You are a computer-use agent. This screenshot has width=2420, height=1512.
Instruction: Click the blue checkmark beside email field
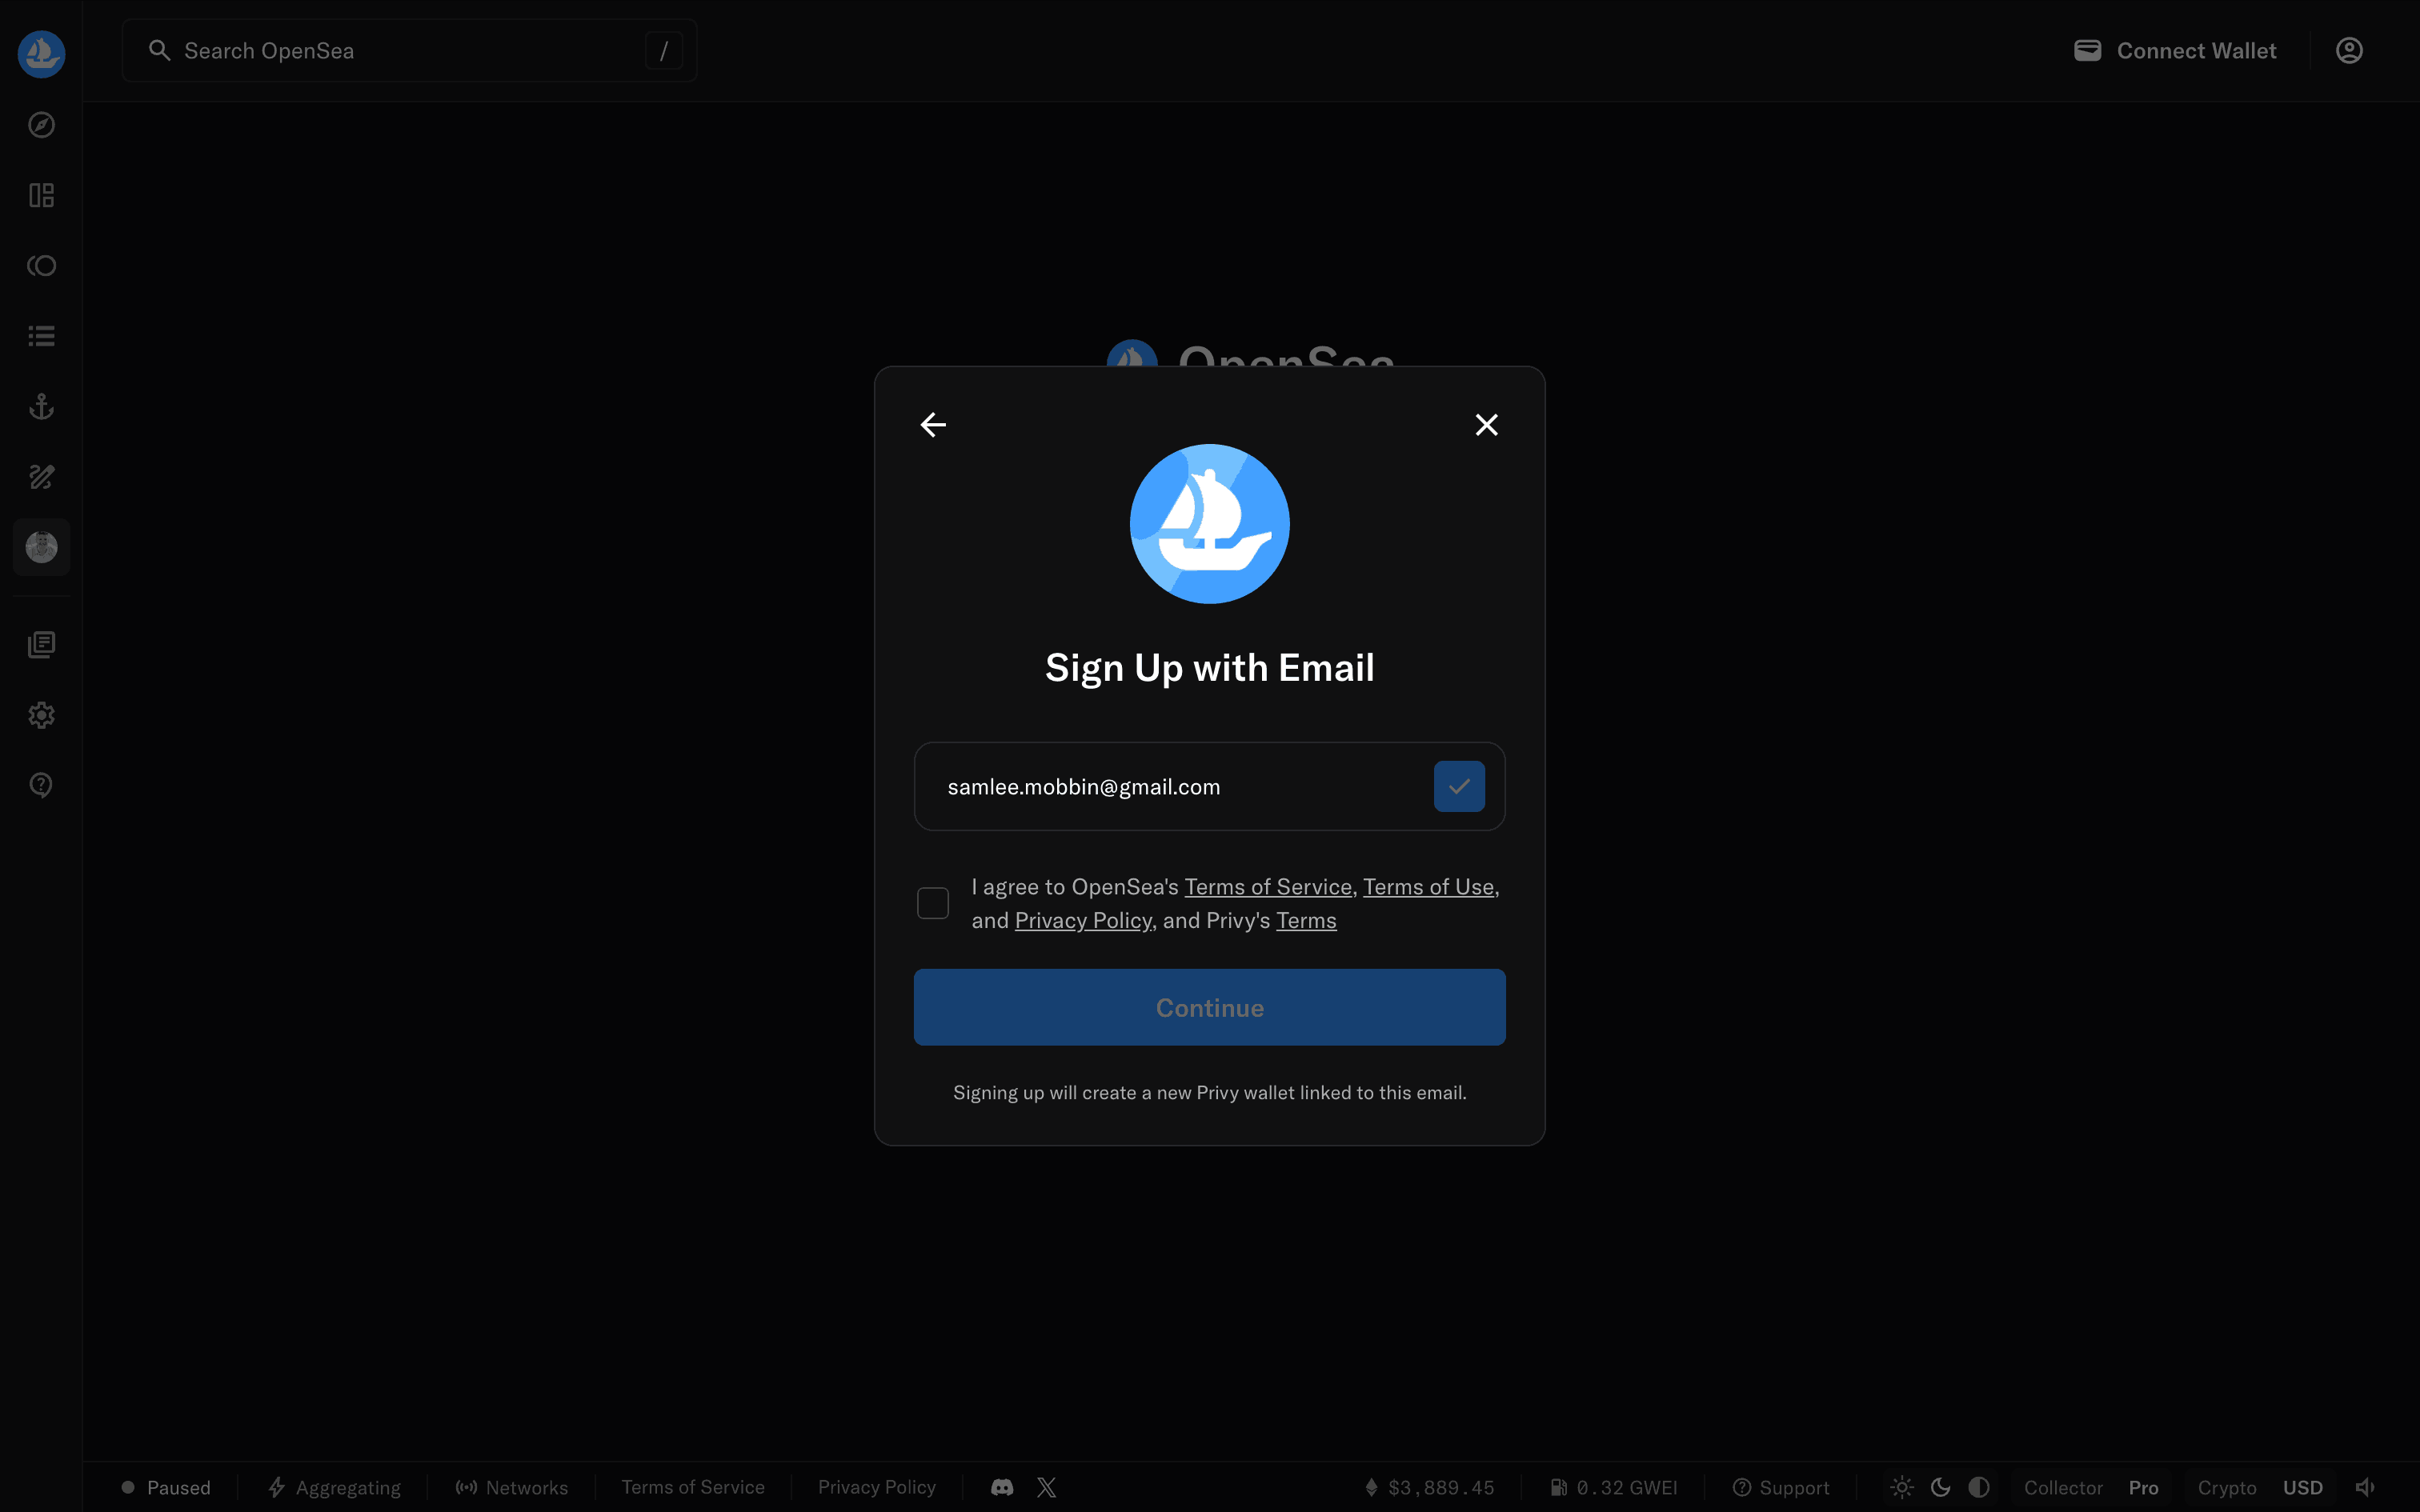[x=1459, y=787]
